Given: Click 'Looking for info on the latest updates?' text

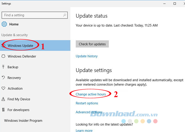Looking at the screenshot, I should pos(104,124).
